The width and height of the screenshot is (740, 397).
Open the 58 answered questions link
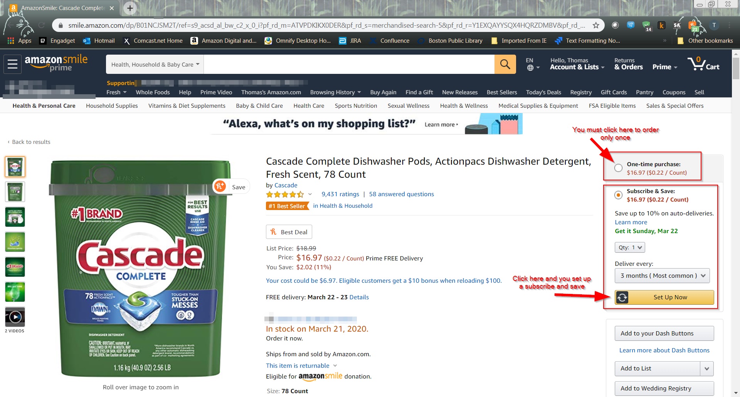click(401, 194)
